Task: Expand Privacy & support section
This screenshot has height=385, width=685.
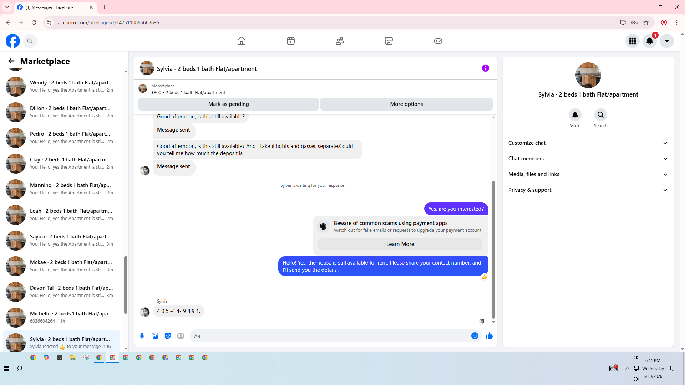Action: [588, 190]
